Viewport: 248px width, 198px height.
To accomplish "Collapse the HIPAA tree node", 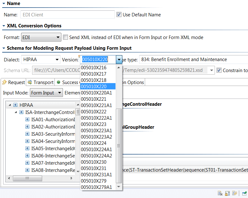I will (x=10, y=105).
